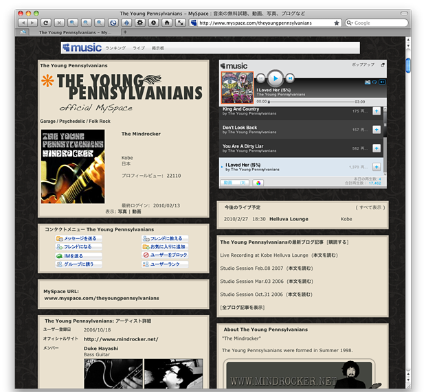The width and height of the screenshot is (426, 392).
Task: Click 購読する blog subscribe link
Action: click(337, 242)
